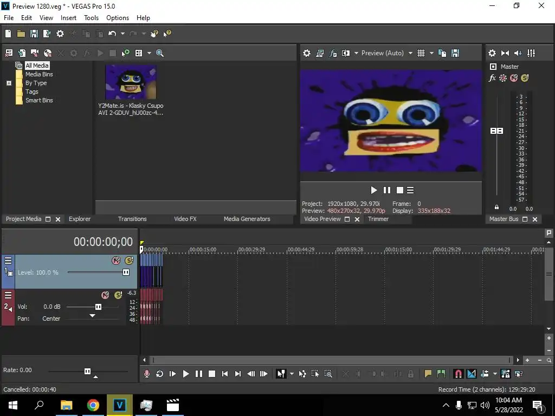Viewport: 555px width, 416px height.
Task: Open Auto Ripple dropdown arrow
Action: pyautogui.click(x=495, y=374)
